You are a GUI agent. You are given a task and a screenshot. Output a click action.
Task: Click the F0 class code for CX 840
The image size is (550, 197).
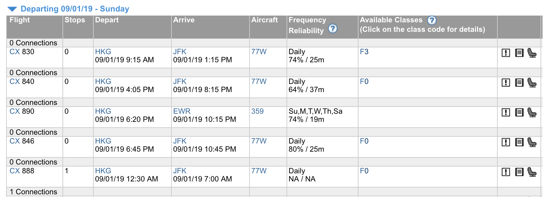[x=364, y=82]
